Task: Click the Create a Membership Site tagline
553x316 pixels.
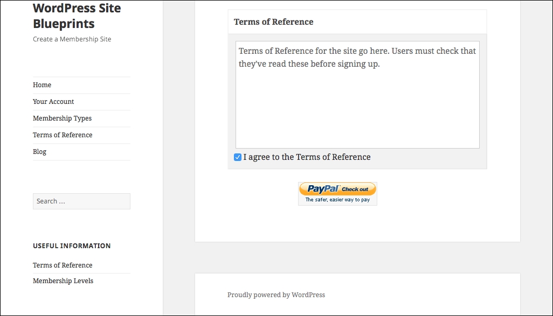Action: 72,39
